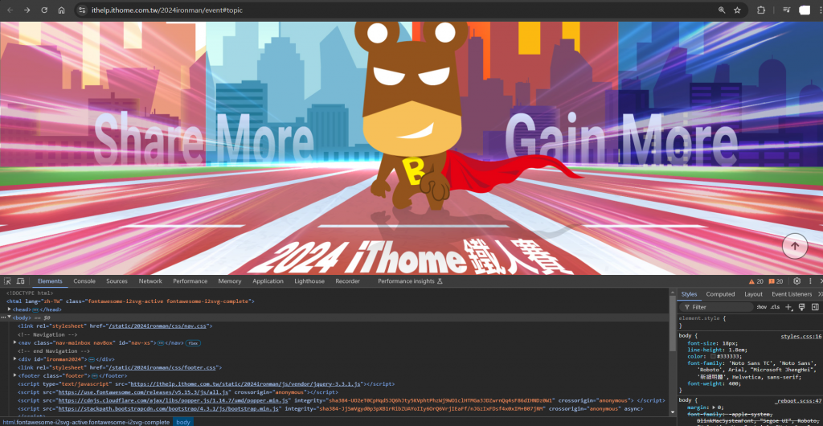Screen dimensions: 823x426
Task: Open the Sources tab
Action: click(117, 281)
